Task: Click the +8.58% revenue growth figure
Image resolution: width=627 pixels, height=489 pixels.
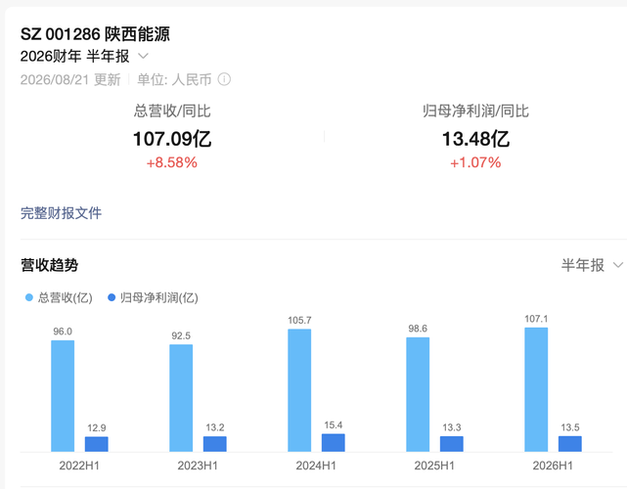Action: (172, 162)
